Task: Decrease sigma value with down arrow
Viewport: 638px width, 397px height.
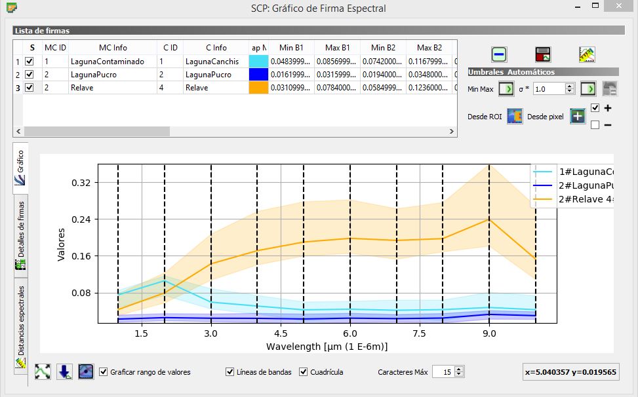Action: pos(570,92)
